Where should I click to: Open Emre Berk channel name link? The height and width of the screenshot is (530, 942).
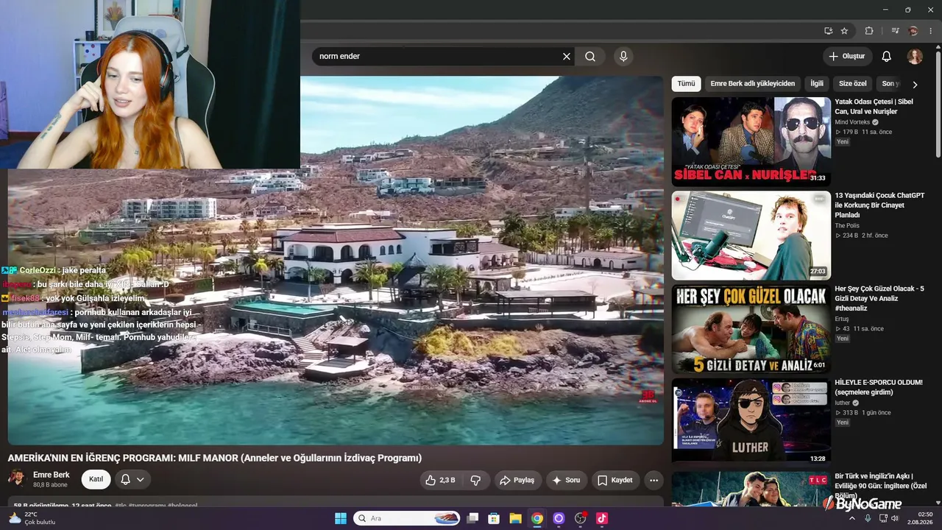52,475
